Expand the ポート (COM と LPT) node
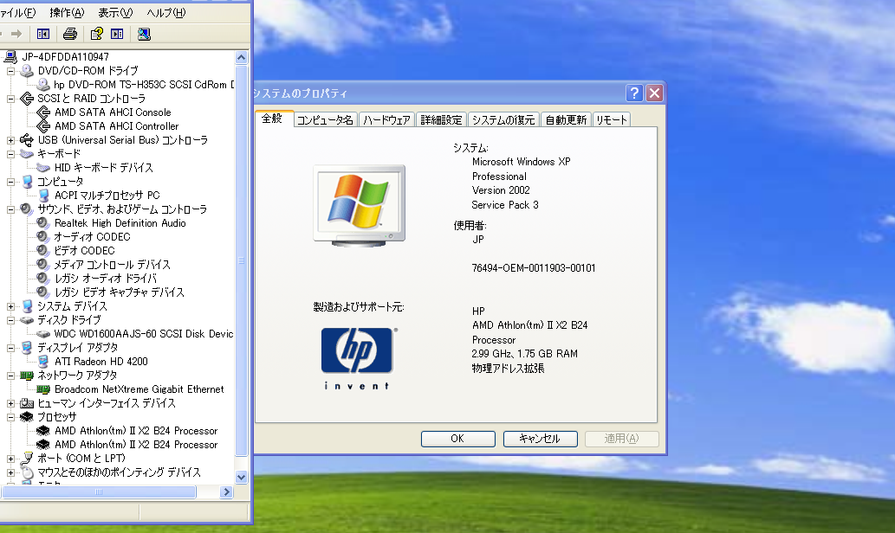Image resolution: width=895 pixels, height=533 pixels. (11, 459)
